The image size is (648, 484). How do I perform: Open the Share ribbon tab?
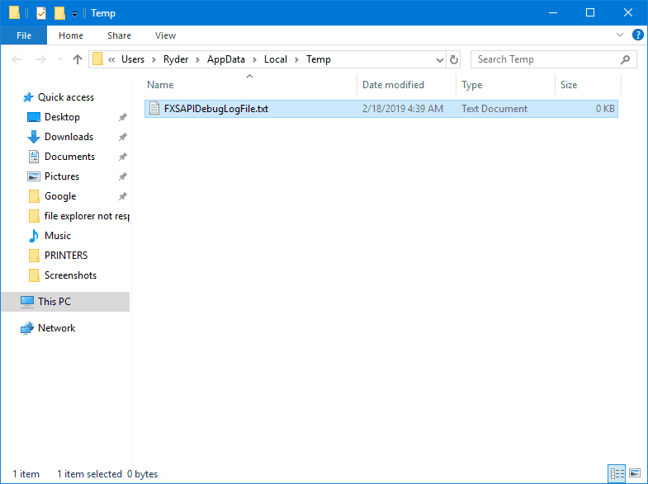119,35
